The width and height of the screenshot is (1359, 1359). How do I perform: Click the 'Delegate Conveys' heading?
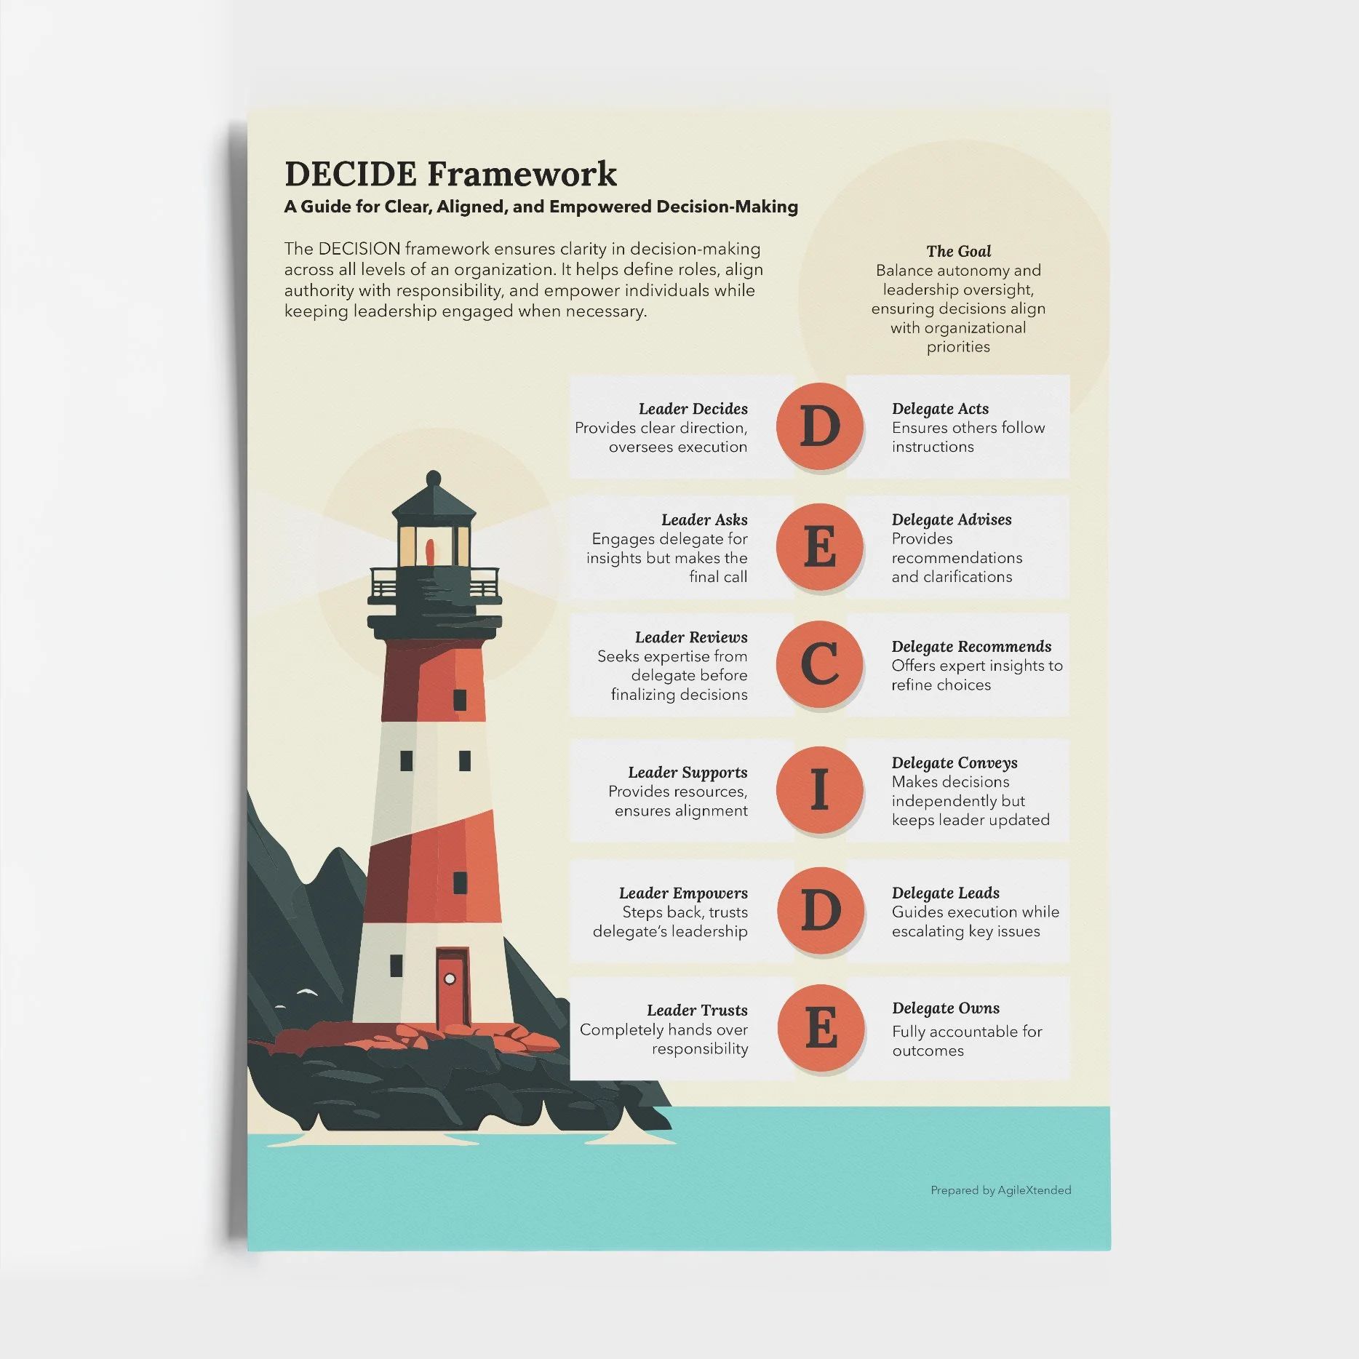click(x=955, y=763)
